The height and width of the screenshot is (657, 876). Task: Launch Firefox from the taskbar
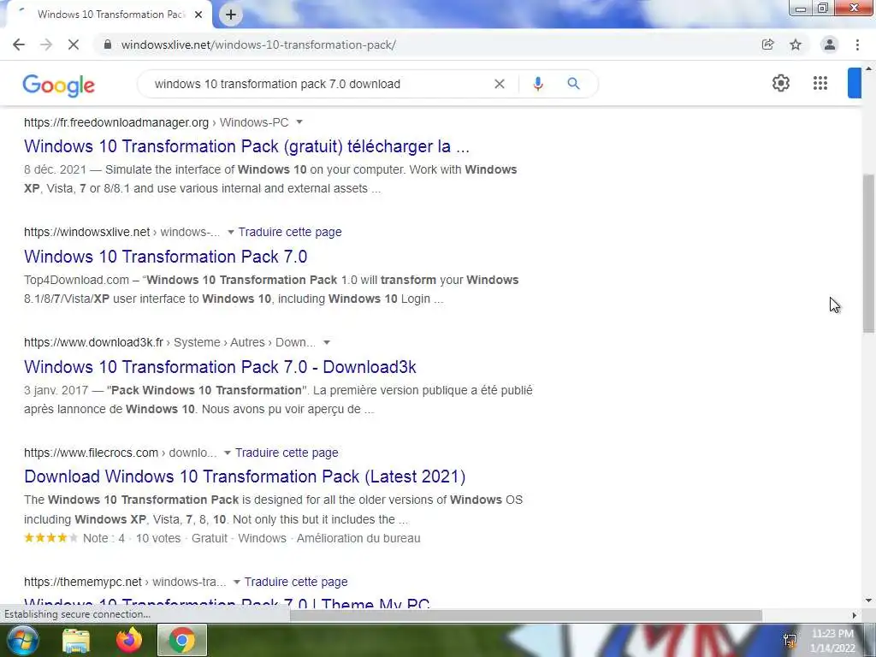point(129,640)
